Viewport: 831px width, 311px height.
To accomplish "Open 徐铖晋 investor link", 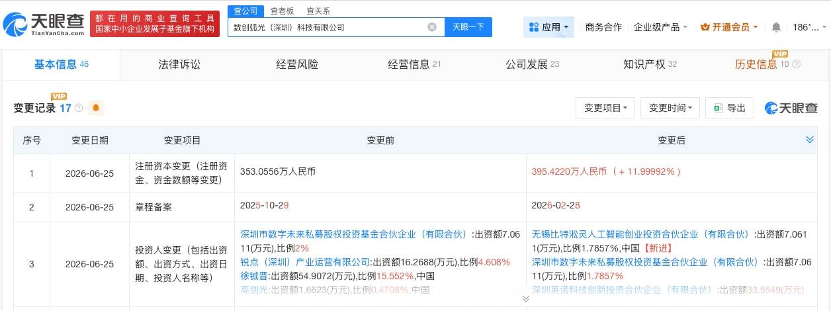I will coord(254,276).
